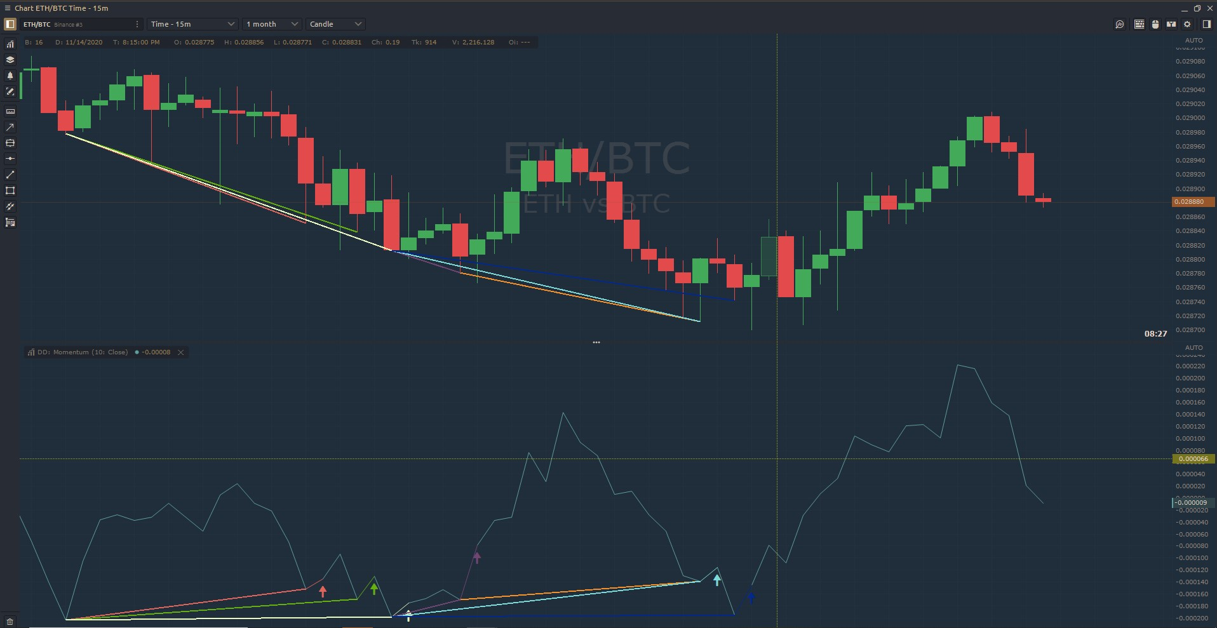The height and width of the screenshot is (628, 1217).
Task: Click the layers (object manager) icon
Action: coord(10,60)
